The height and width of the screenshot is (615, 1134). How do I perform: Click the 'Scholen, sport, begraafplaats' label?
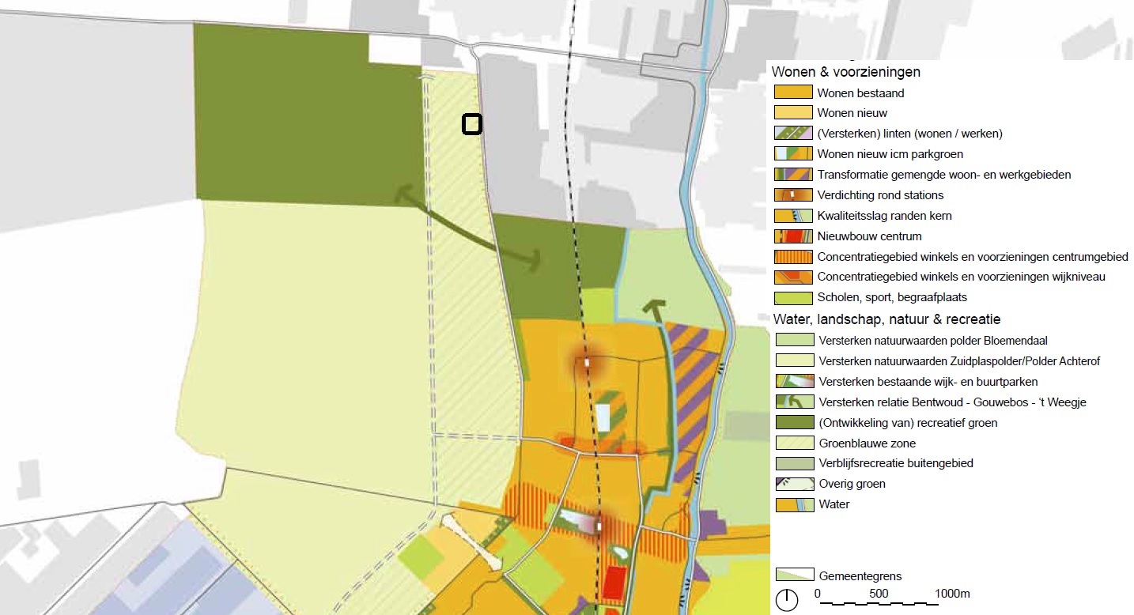point(892,298)
